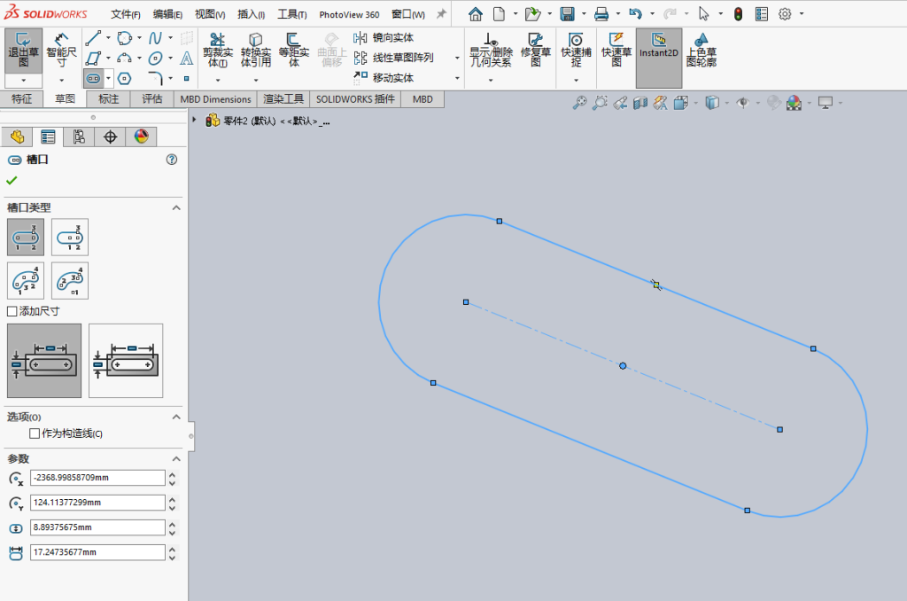Open the 文件(F) menu
Screen dimensions: 907x601
click(126, 14)
